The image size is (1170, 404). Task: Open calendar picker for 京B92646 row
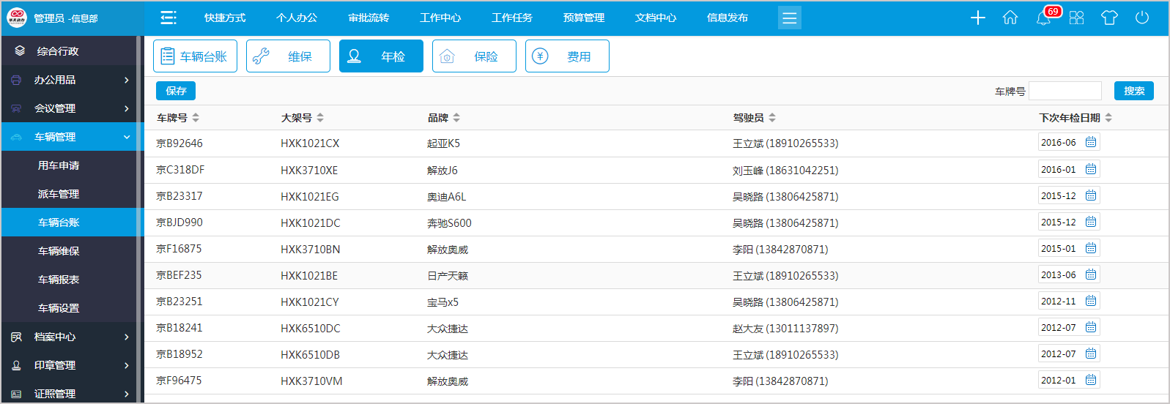(x=1091, y=143)
